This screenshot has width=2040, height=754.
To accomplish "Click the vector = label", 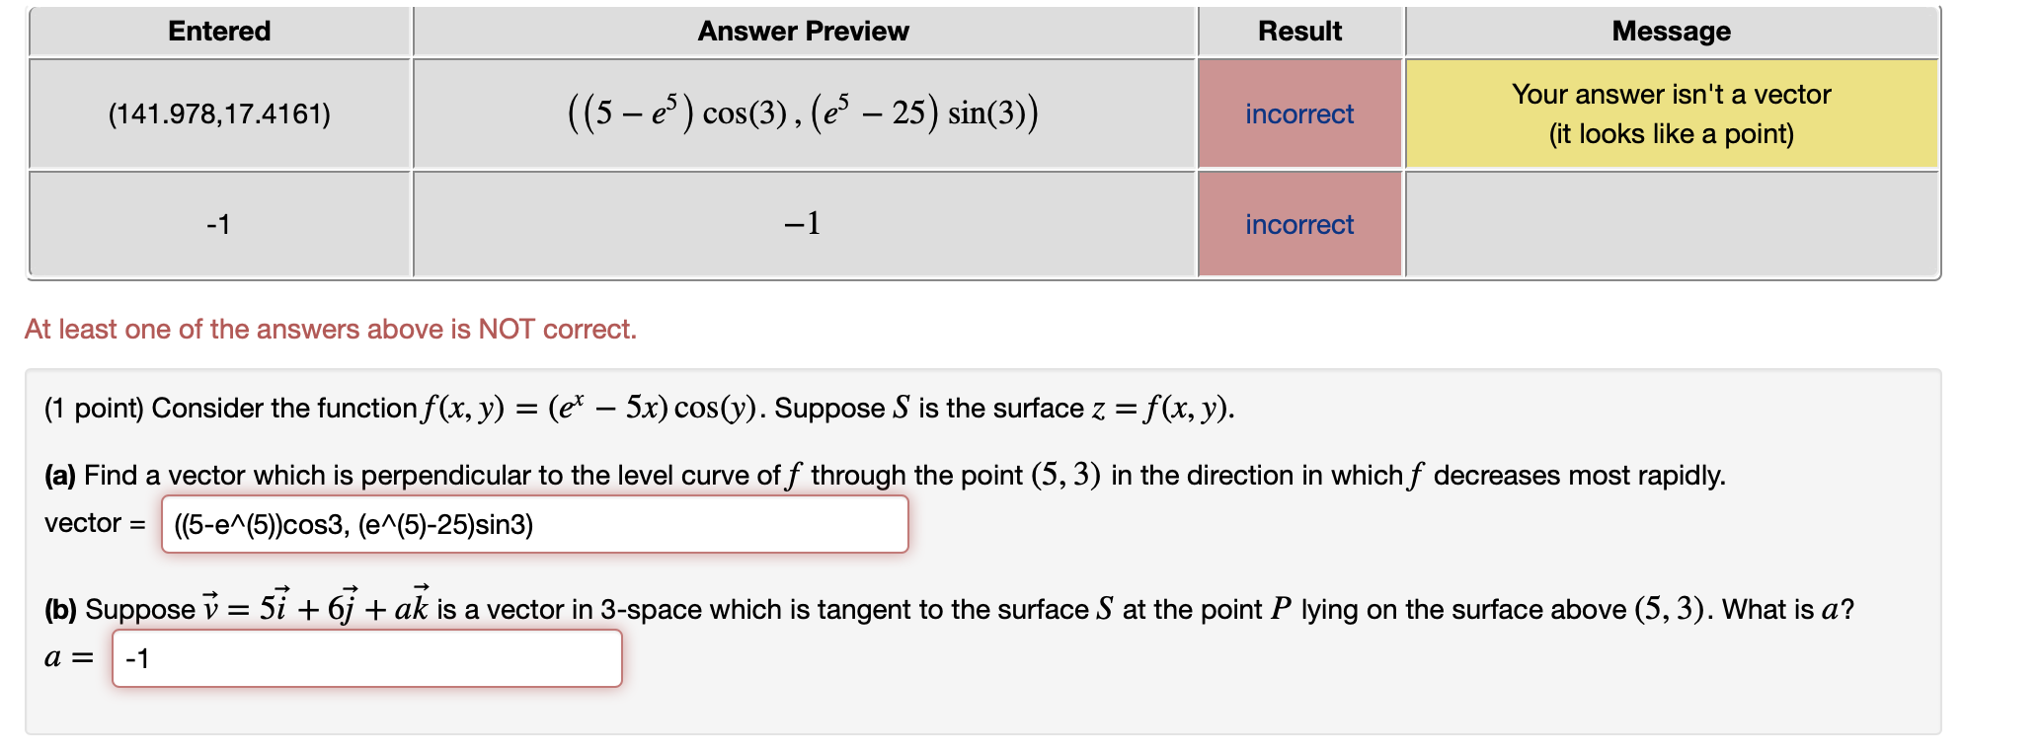I will pos(94,524).
